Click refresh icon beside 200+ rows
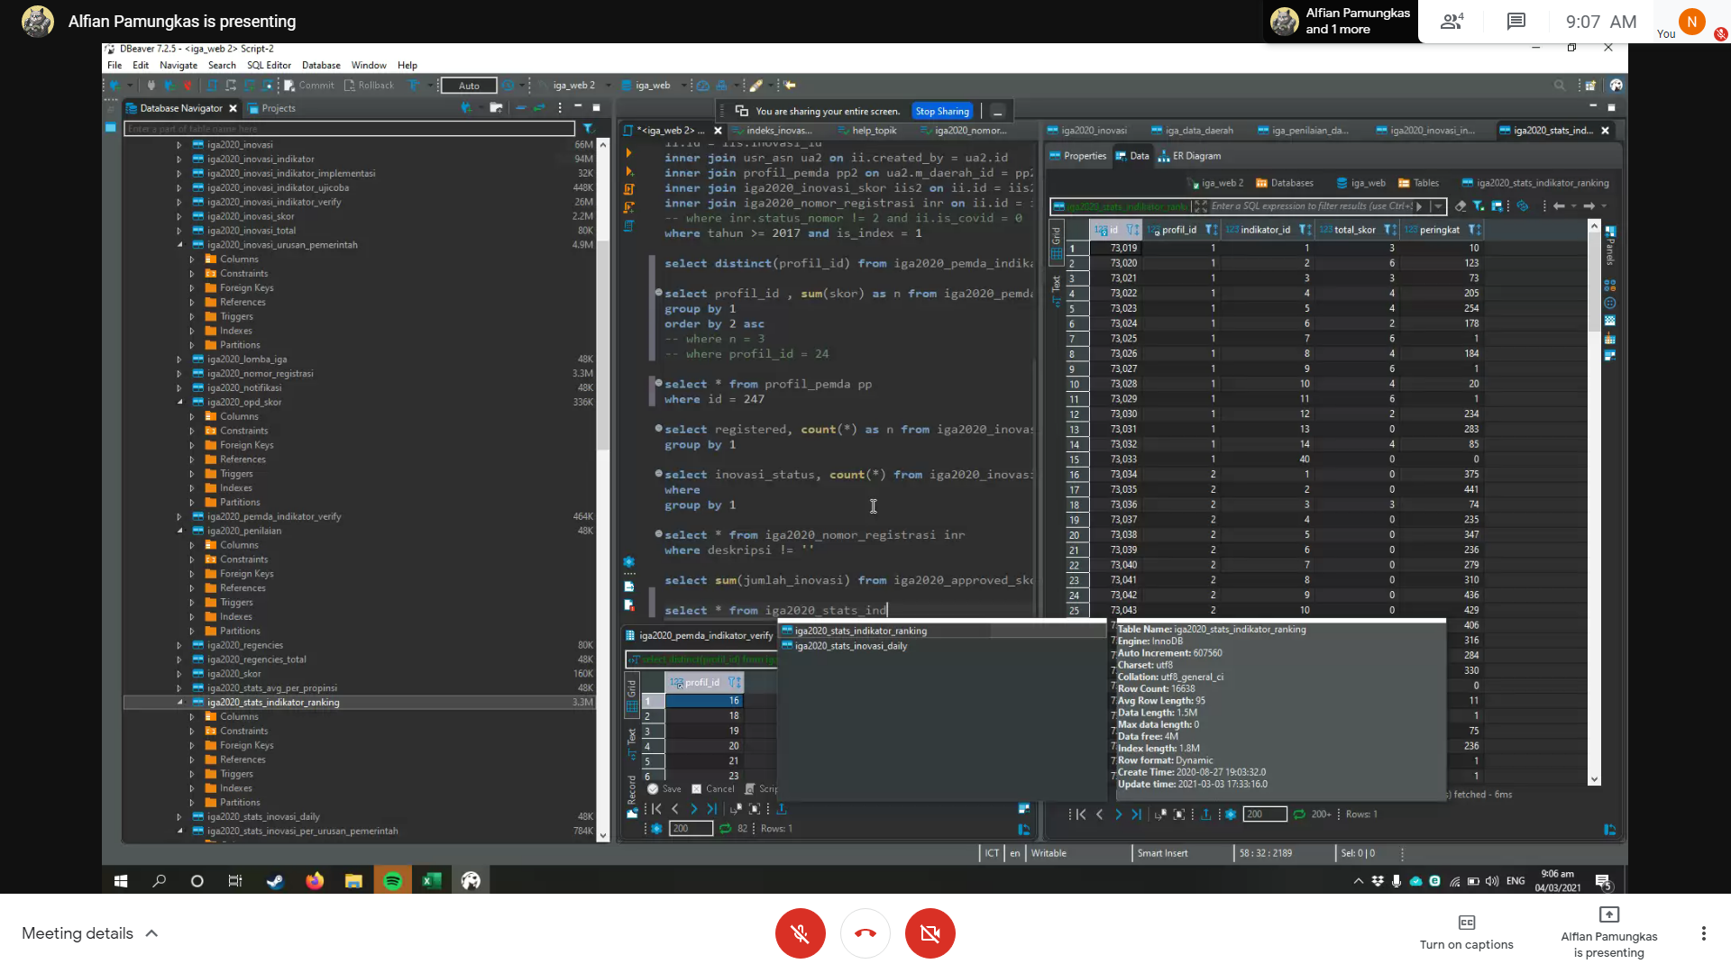Screen dimensions: 1731x973 coord(1299,814)
